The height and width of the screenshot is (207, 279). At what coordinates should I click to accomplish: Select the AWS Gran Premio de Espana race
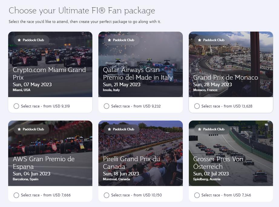pos(16,195)
